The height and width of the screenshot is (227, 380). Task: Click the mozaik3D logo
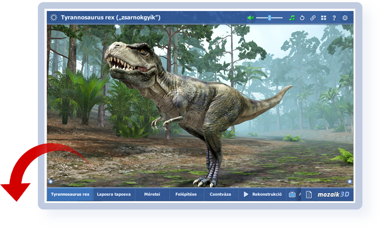[333, 194]
